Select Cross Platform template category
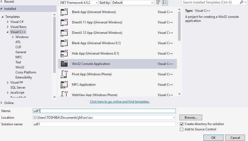Image resolution: width=248 pixels, height=141 pixels. 26,72
